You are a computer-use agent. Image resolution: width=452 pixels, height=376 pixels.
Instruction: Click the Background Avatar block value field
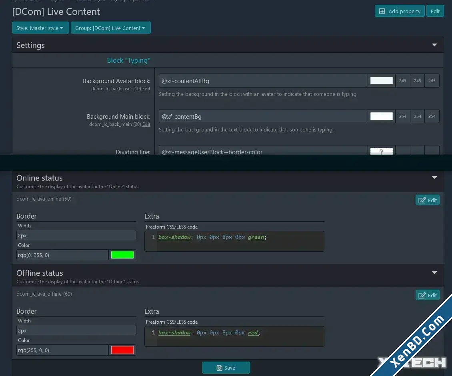pos(263,81)
